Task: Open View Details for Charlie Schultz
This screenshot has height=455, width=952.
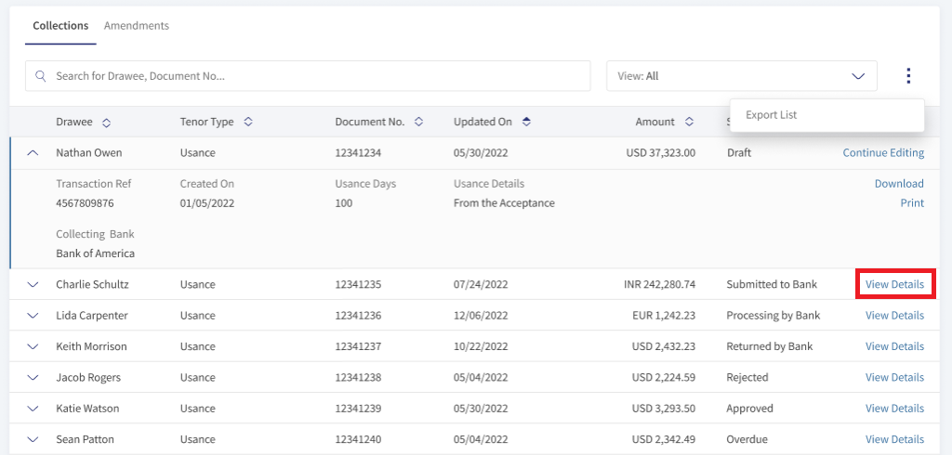Action: click(x=894, y=284)
